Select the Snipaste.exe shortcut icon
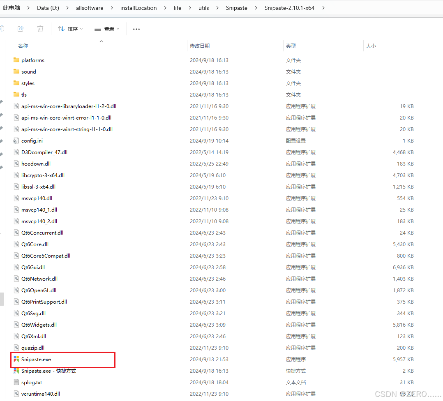 point(16,371)
